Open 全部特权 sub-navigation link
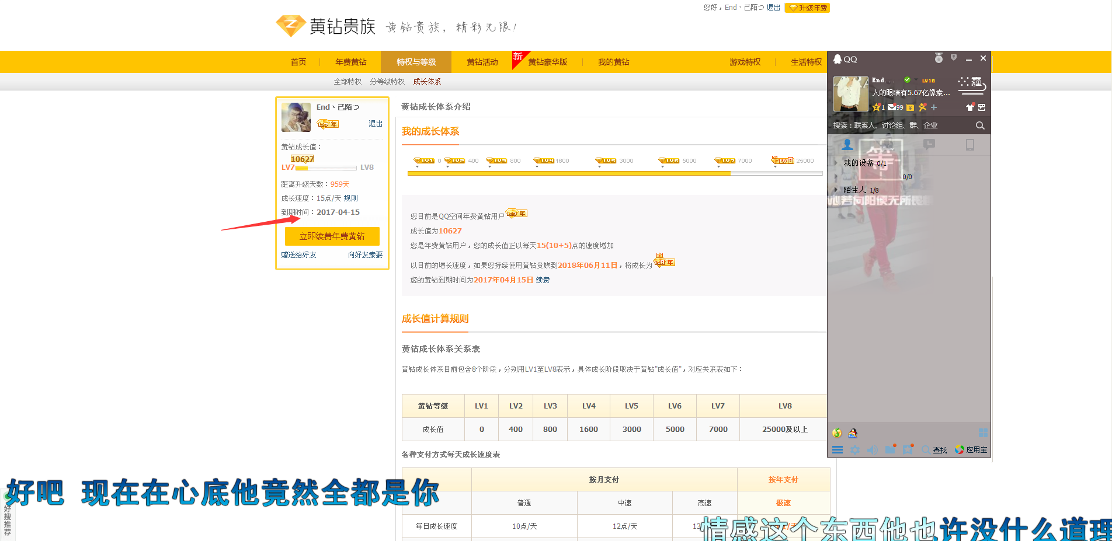The height and width of the screenshot is (541, 1112). (x=347, y=82)
